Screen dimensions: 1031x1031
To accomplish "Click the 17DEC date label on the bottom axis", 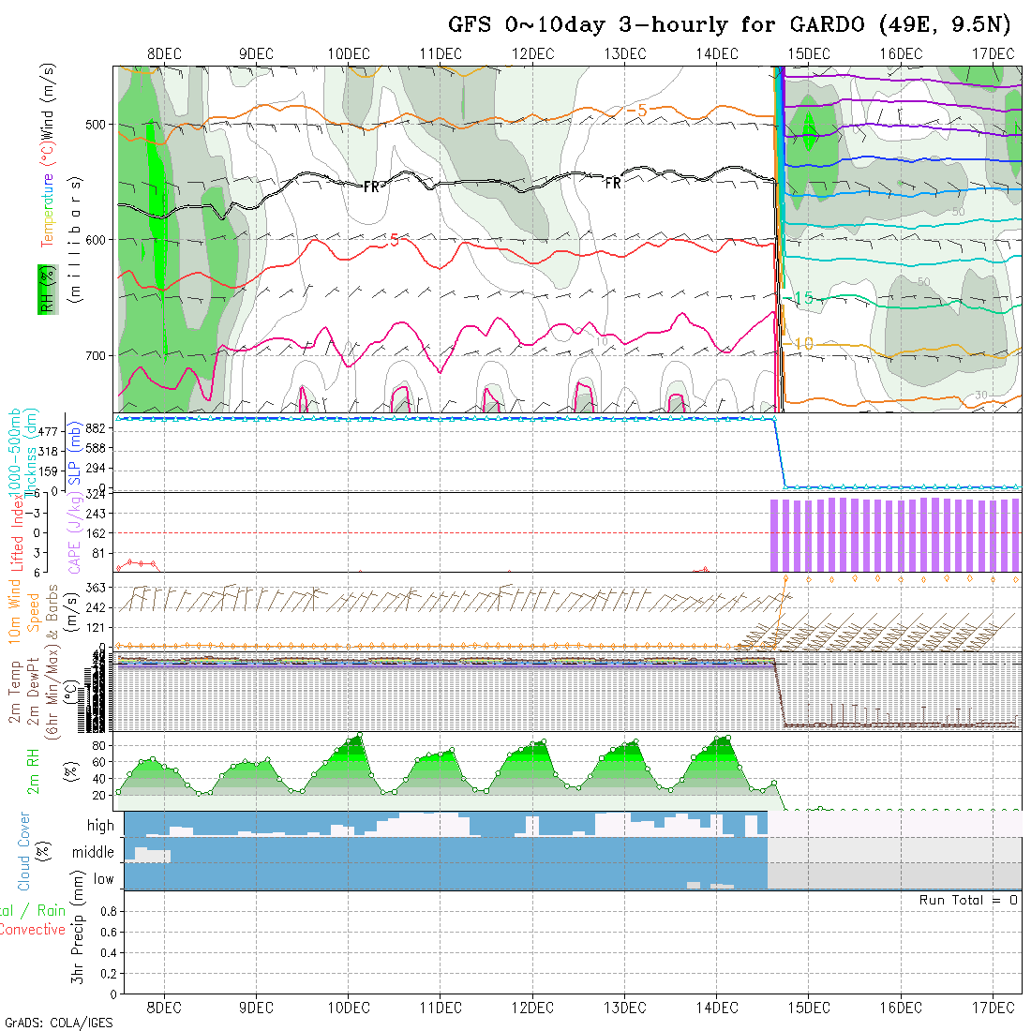I will tap(993, 1008).
